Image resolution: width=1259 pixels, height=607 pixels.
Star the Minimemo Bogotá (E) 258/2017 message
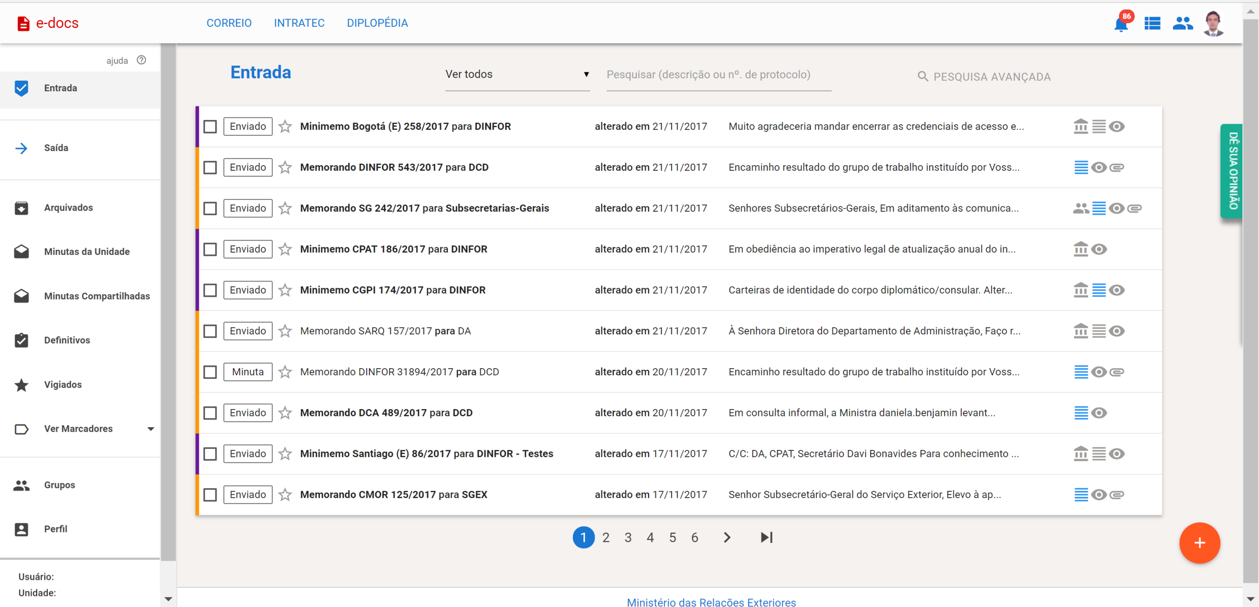click(x=285, y=126)
